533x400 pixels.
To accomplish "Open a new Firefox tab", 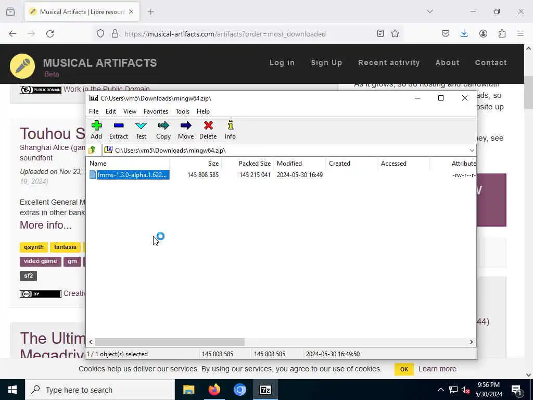I will click(x=151, y=11).
